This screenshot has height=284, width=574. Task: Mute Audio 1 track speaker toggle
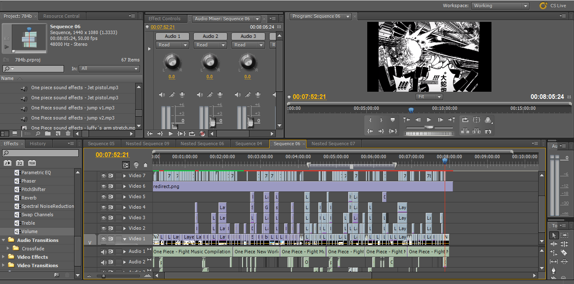104,252
